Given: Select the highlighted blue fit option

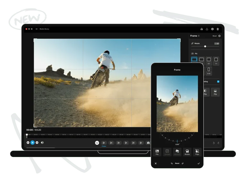Looking at the screenshot, I should point(194,60).
